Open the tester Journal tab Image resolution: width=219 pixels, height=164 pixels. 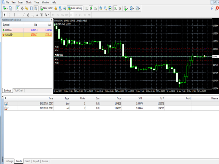pos(45,161)
